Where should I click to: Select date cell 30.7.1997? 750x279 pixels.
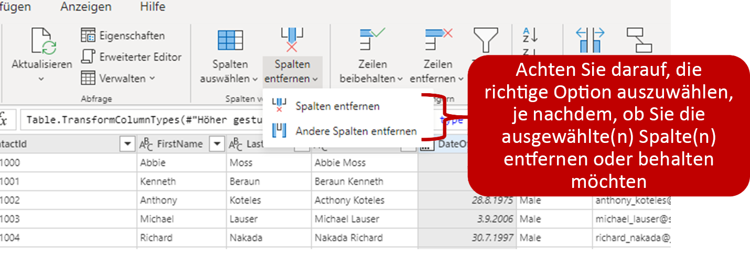(x=467, y=238)
